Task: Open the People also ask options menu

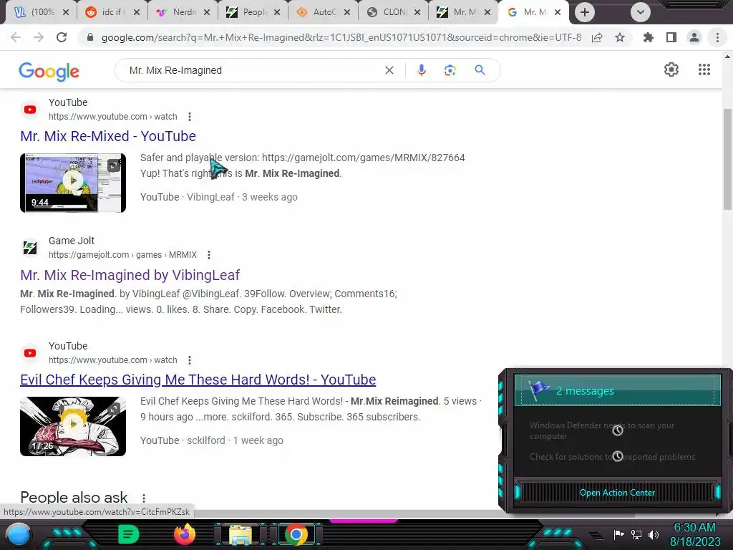Action: (144, 498)
